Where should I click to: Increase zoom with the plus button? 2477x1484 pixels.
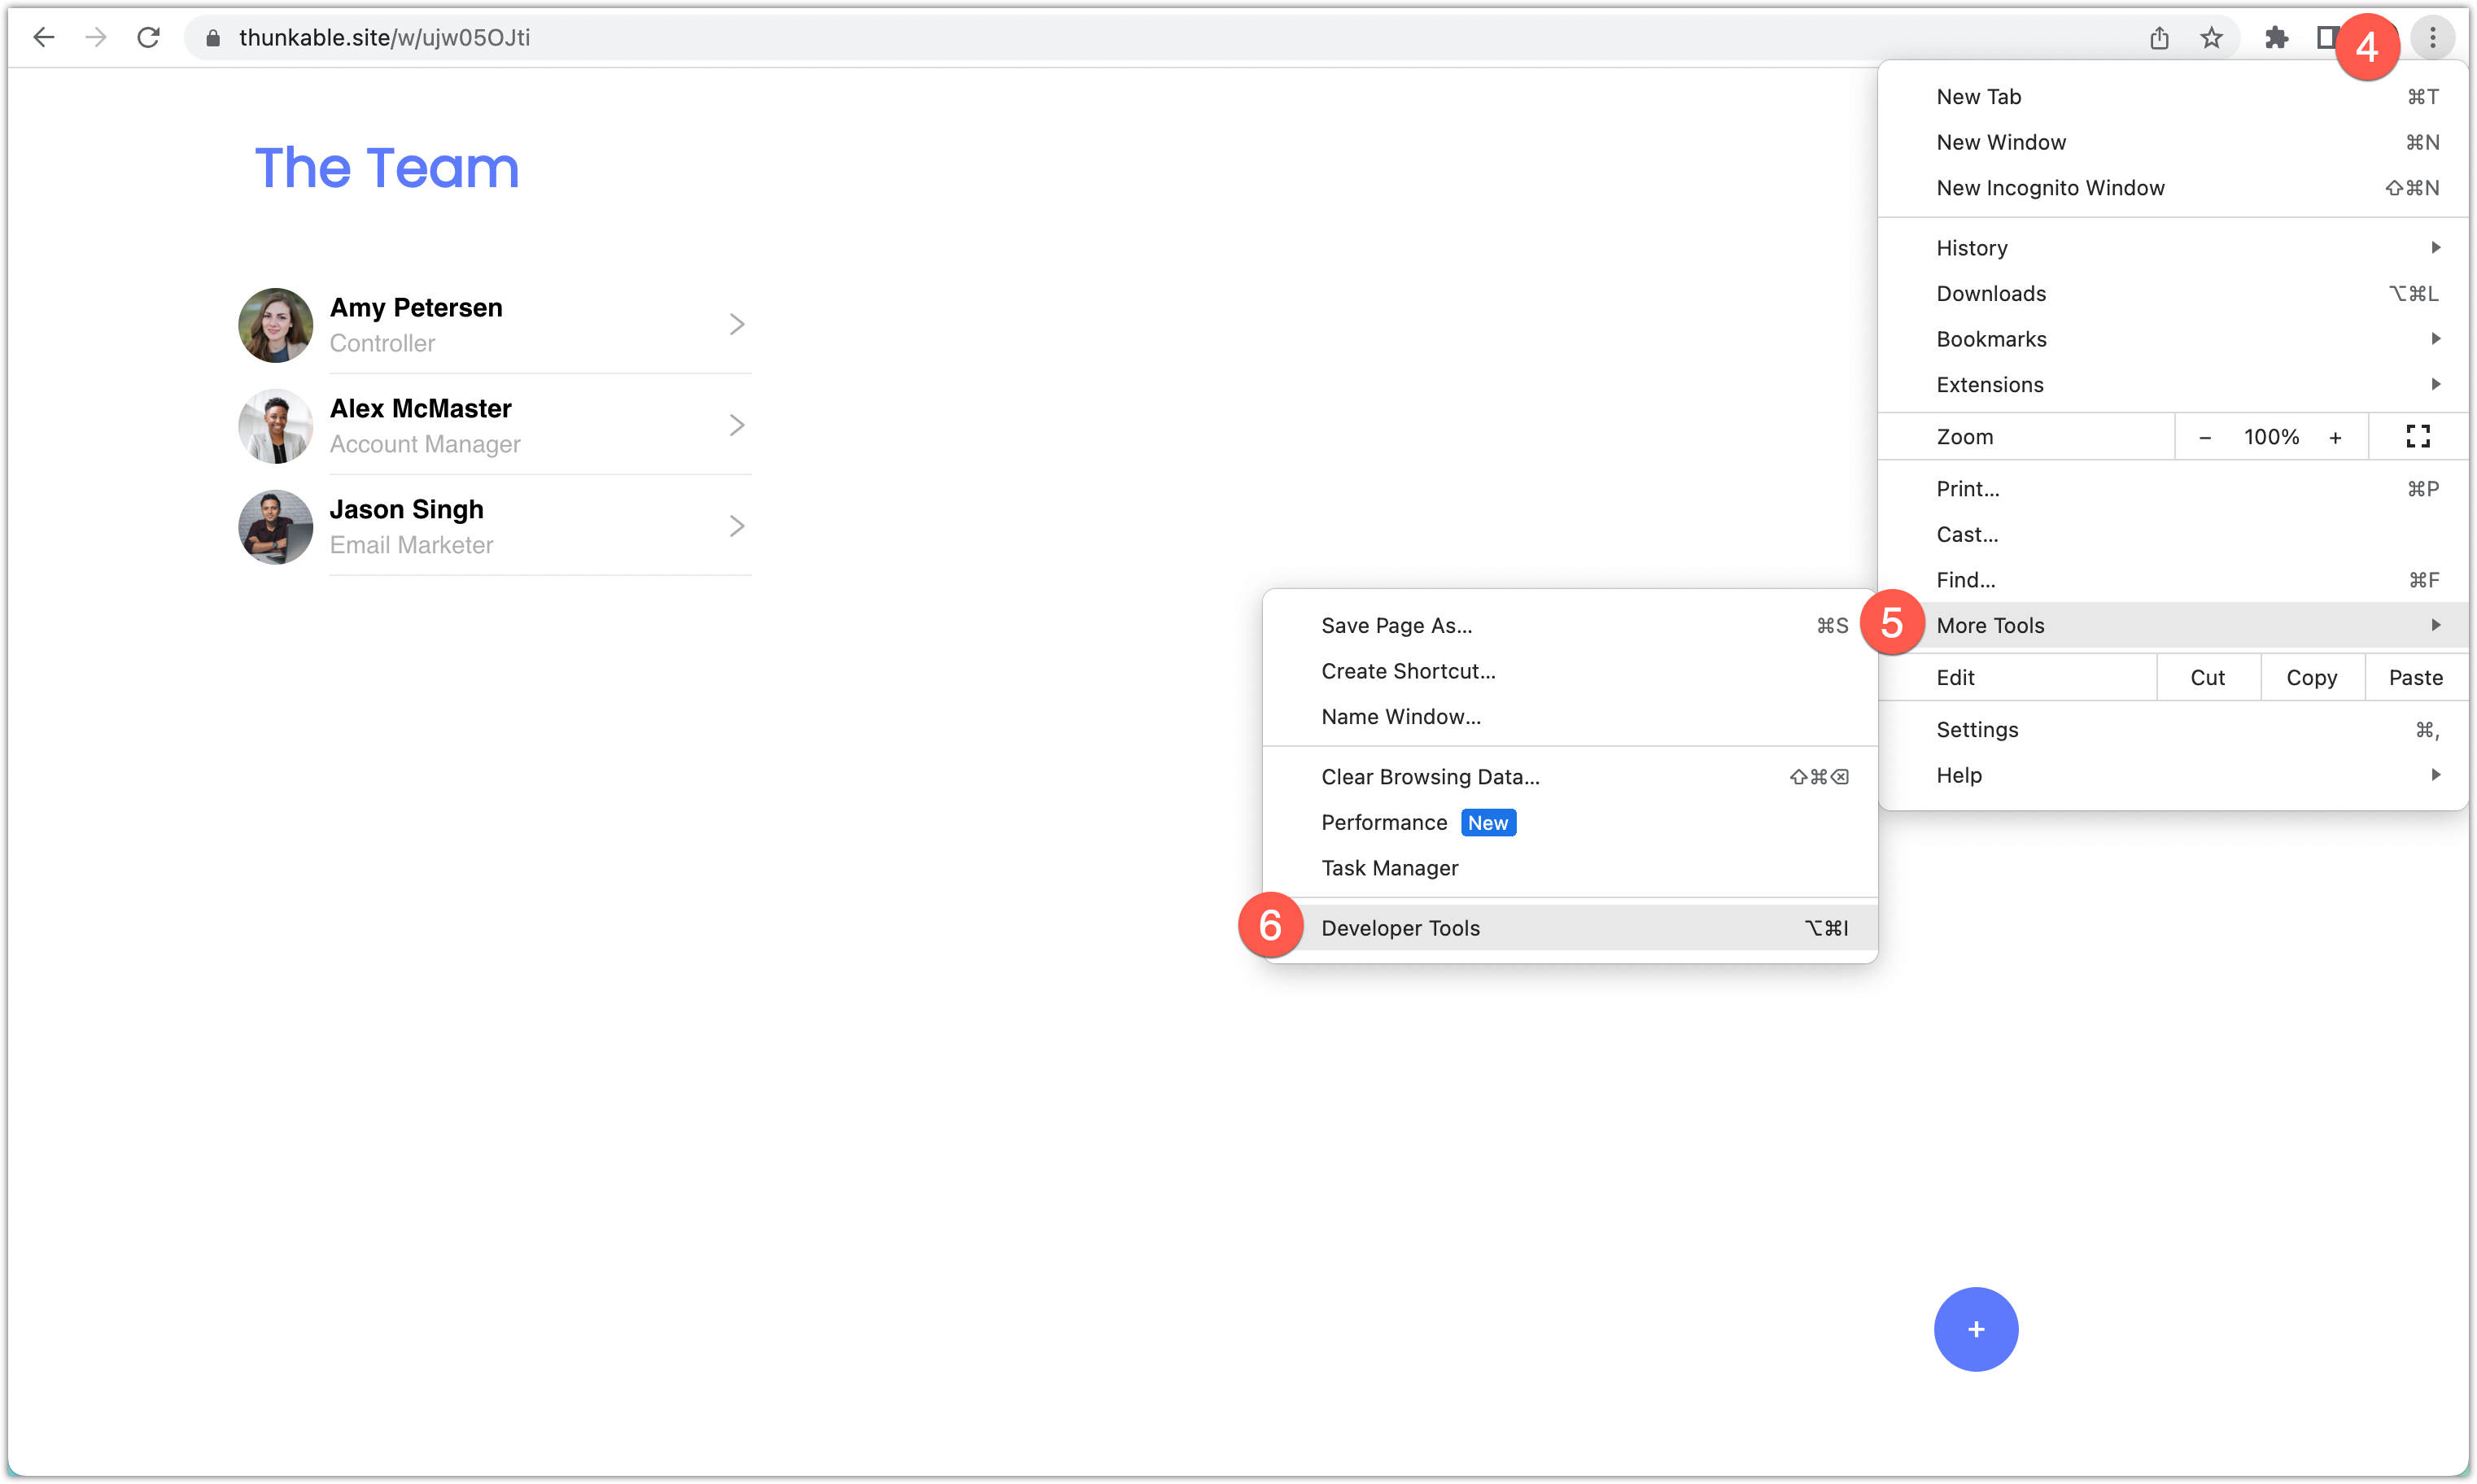coord(2335,438)
